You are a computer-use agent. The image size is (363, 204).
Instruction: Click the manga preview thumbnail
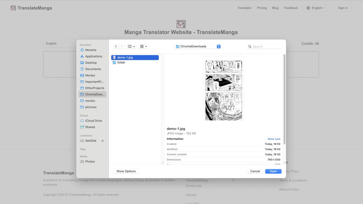coord(224,88)
